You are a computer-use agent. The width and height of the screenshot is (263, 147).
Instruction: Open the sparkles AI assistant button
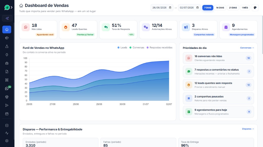(7, 18)
